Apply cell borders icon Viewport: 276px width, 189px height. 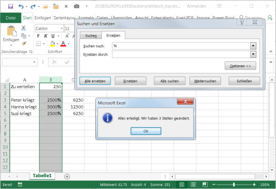coord(39,43)
